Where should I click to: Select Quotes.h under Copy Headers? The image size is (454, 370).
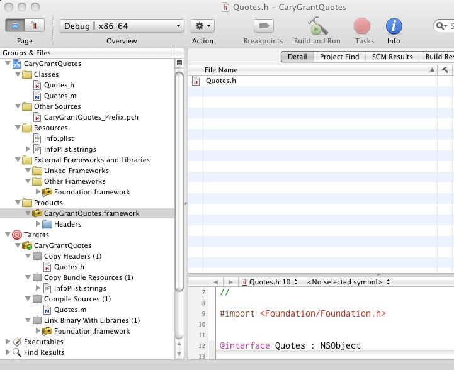pyautogui.click(x=69, y=267)
